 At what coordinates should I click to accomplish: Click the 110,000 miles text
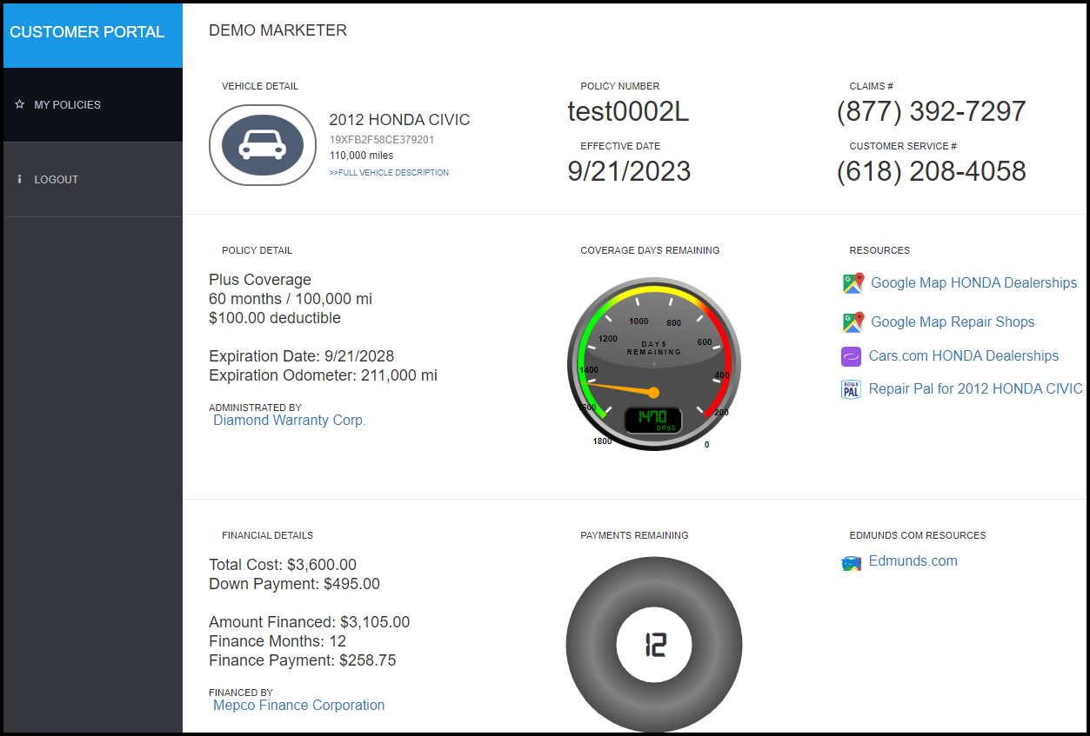(361, 156)
